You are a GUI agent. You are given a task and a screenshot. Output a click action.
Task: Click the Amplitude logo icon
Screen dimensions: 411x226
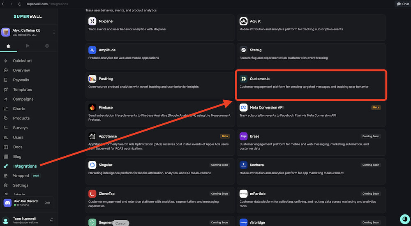tap(92, 50)
